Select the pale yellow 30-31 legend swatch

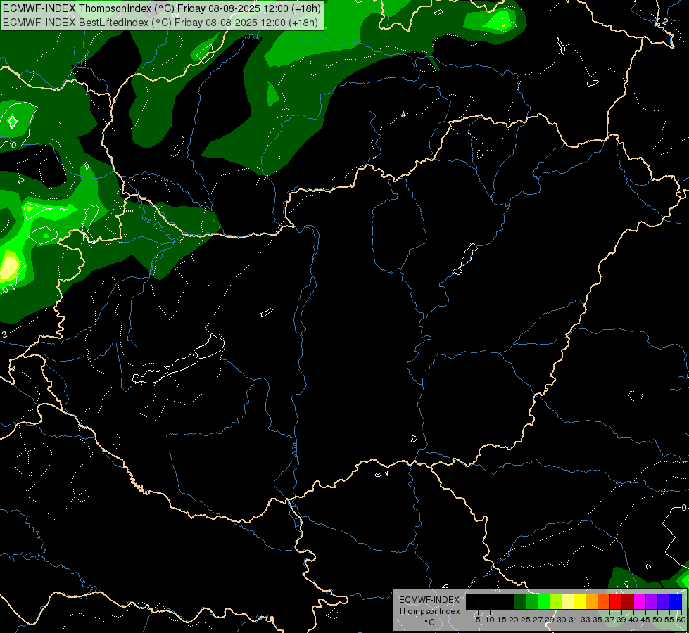click(568, 601)
